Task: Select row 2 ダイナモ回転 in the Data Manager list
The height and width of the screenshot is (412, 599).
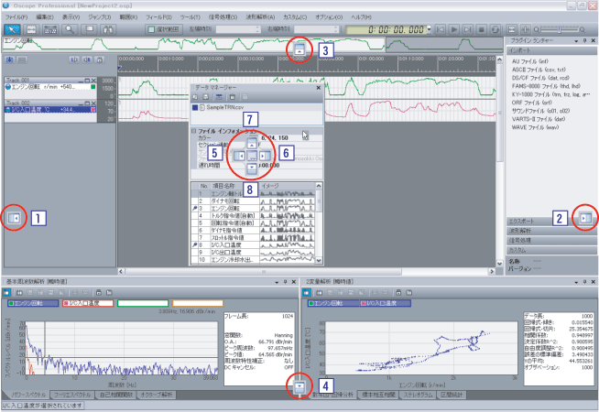Action: (253, 201)
